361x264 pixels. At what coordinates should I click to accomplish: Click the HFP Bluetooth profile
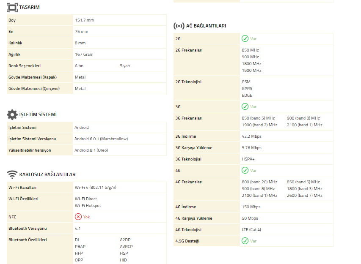pyautogui.click(x=79, y=253)
